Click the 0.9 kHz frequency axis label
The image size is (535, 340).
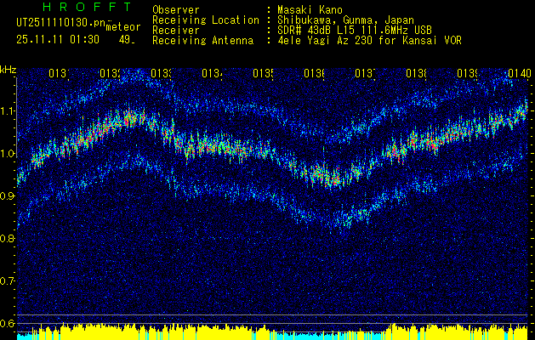(x=8, y=195)
